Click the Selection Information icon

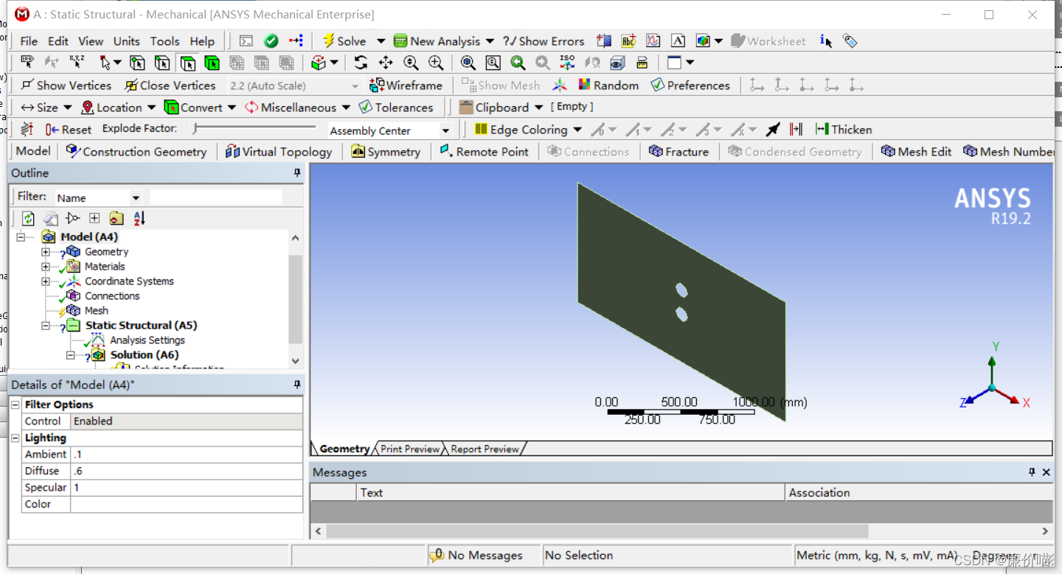click(826, 41)
